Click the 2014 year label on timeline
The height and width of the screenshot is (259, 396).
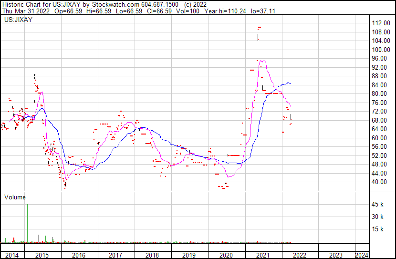[11, 255]
